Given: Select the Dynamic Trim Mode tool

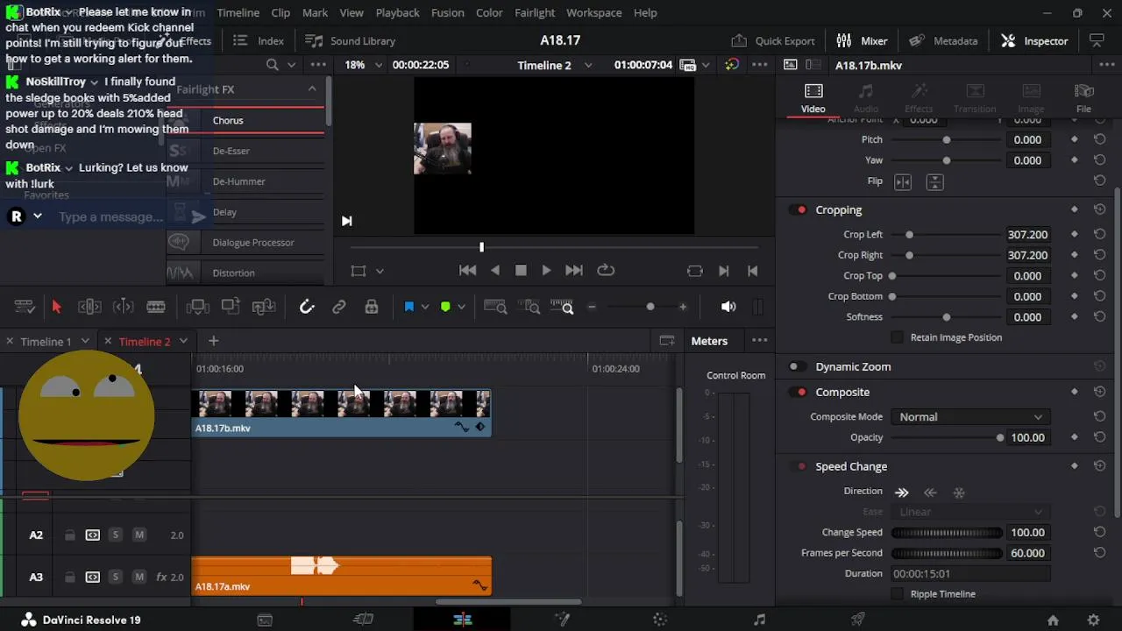Looking at the screenshot, I should [x=124, y=307].
